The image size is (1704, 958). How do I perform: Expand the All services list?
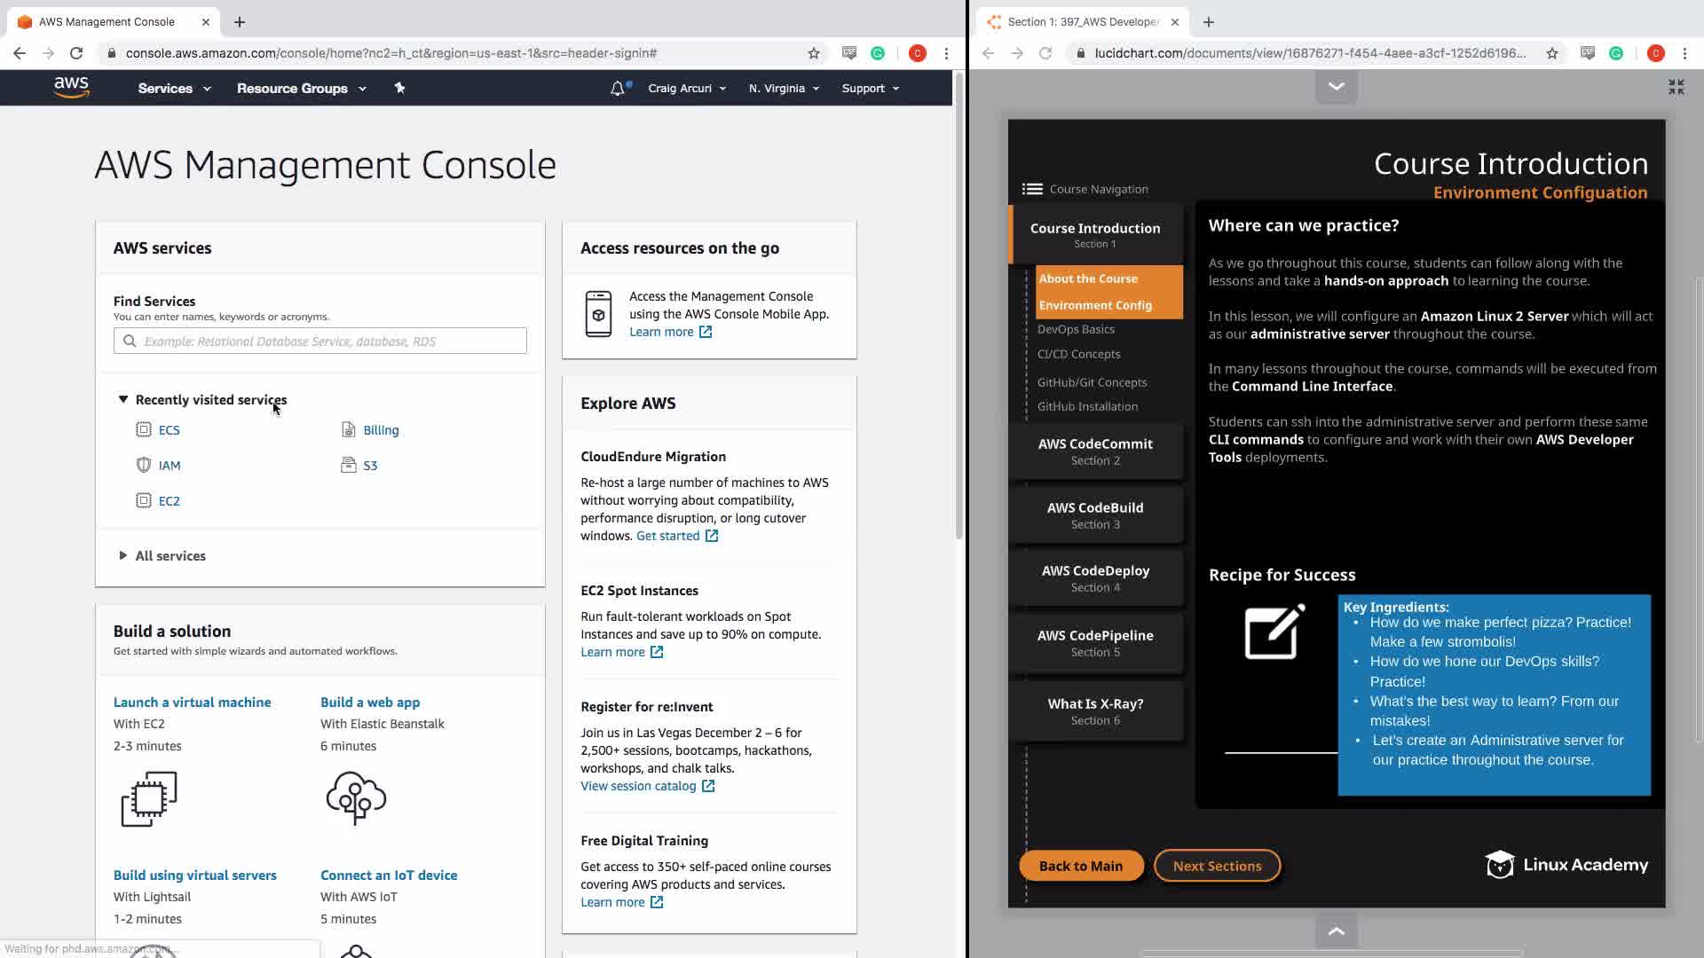point(123,555)
